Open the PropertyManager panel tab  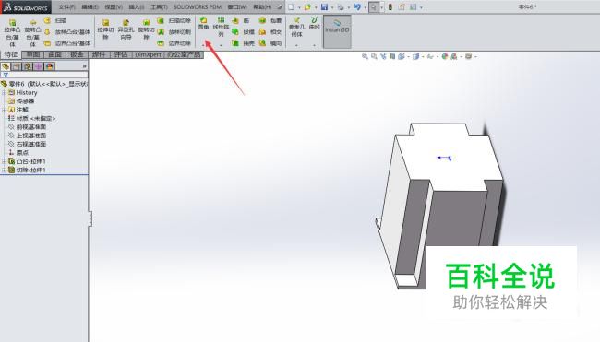[x=17, y=66]
